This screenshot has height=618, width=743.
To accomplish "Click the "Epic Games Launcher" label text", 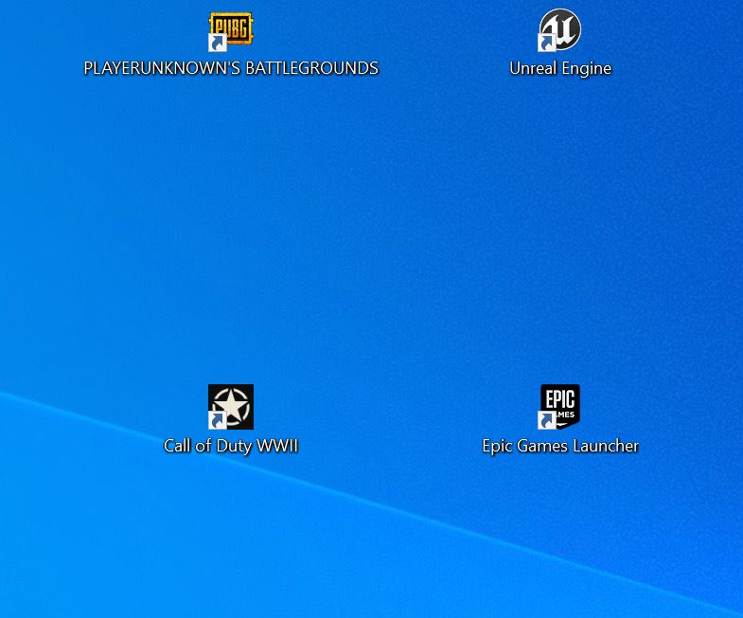I will coord(560,446).
